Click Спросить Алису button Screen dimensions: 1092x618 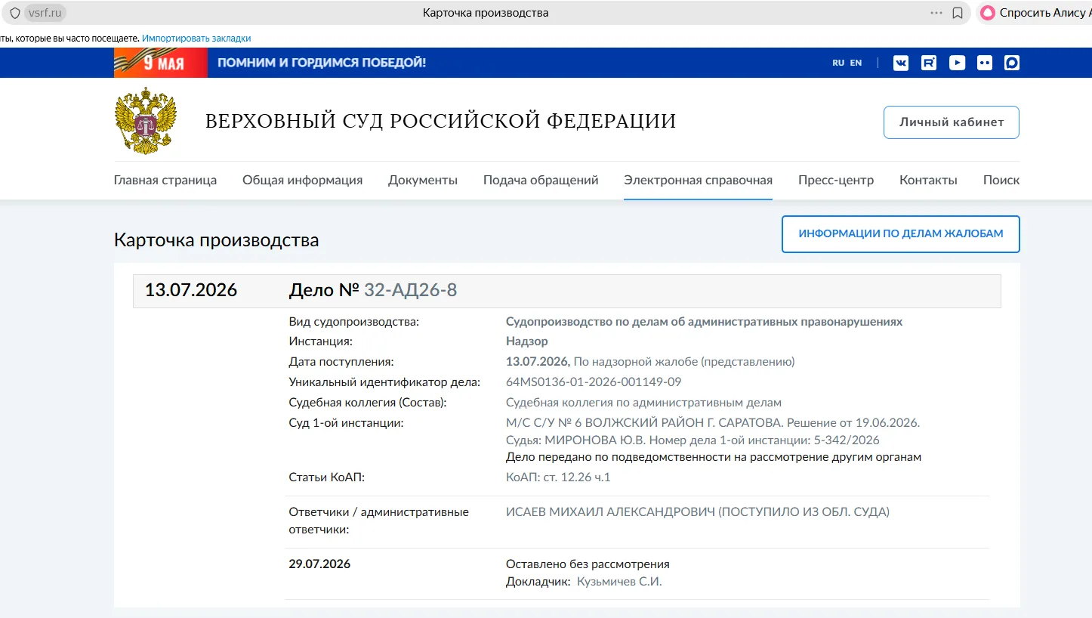(1035, 13)
